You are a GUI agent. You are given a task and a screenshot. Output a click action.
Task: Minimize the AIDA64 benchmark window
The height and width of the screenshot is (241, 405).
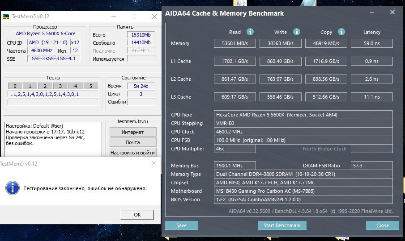tap(372, 12)
